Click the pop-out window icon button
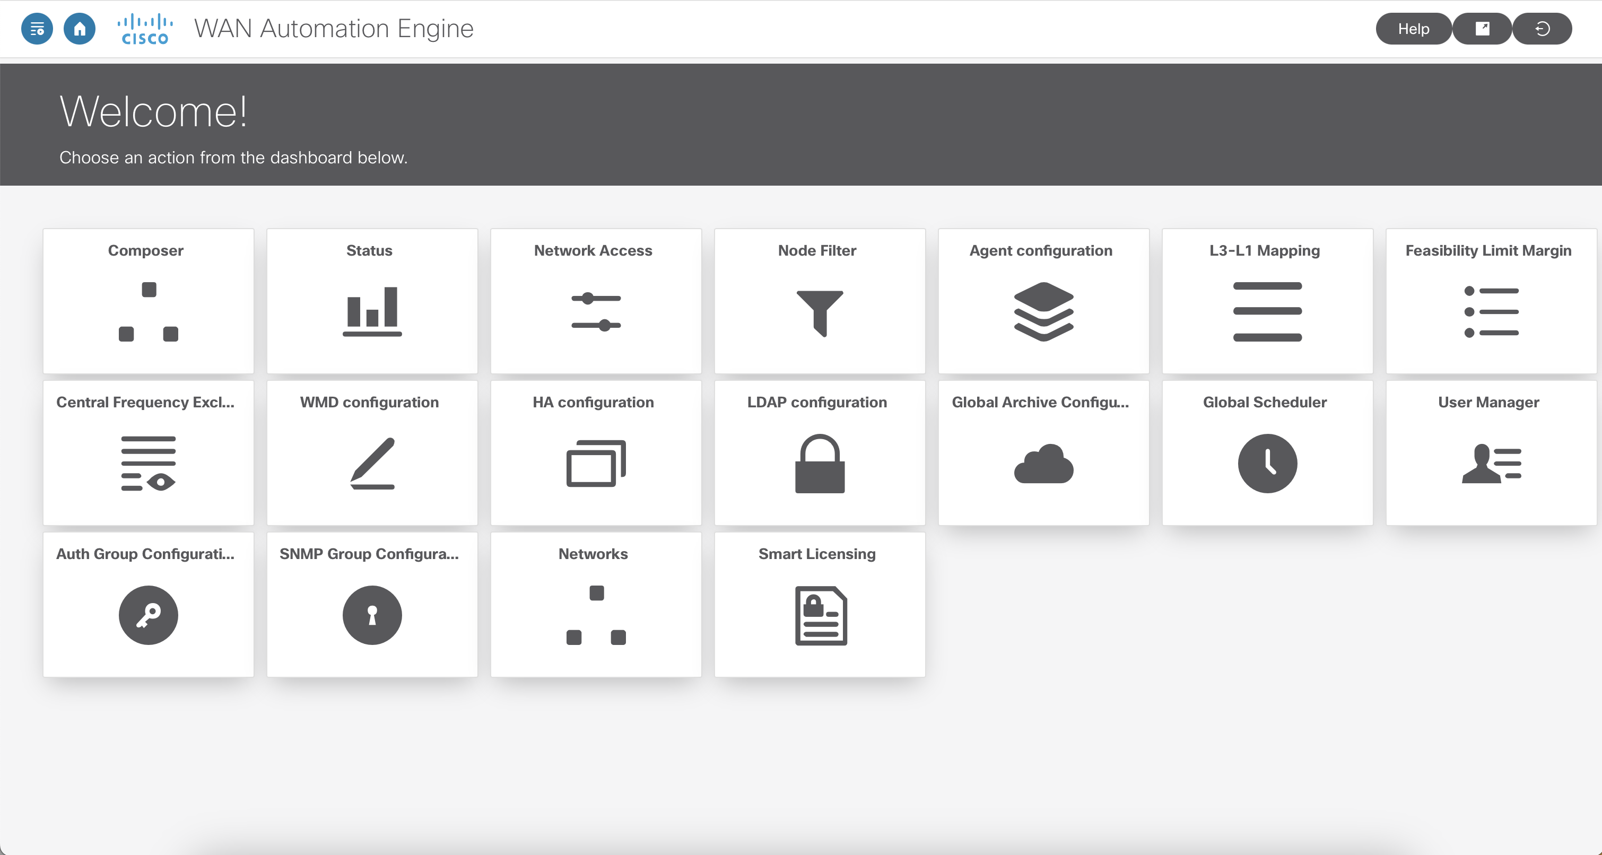This screenshot has height=855, width=1602. coord(1482,29)
